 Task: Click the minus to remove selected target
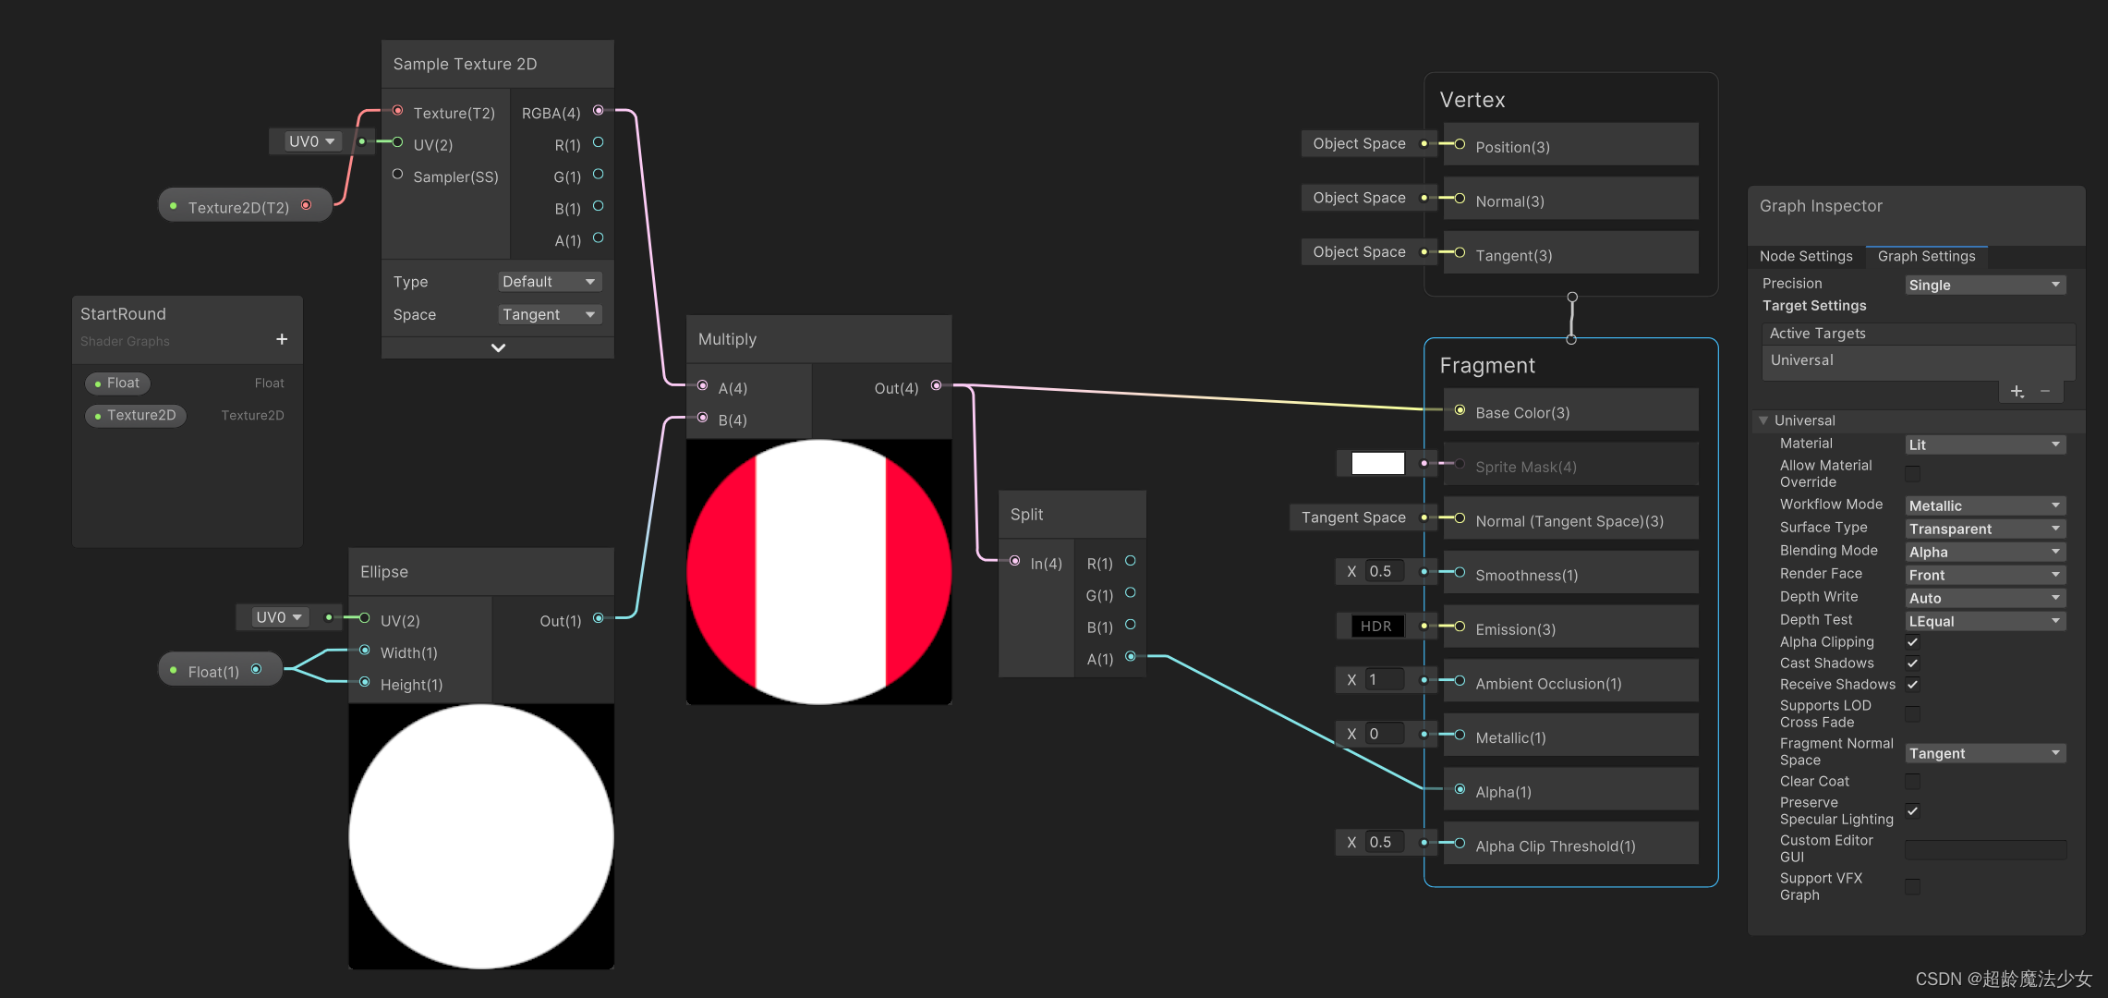pyautogui.click(x=2047, y=392)
